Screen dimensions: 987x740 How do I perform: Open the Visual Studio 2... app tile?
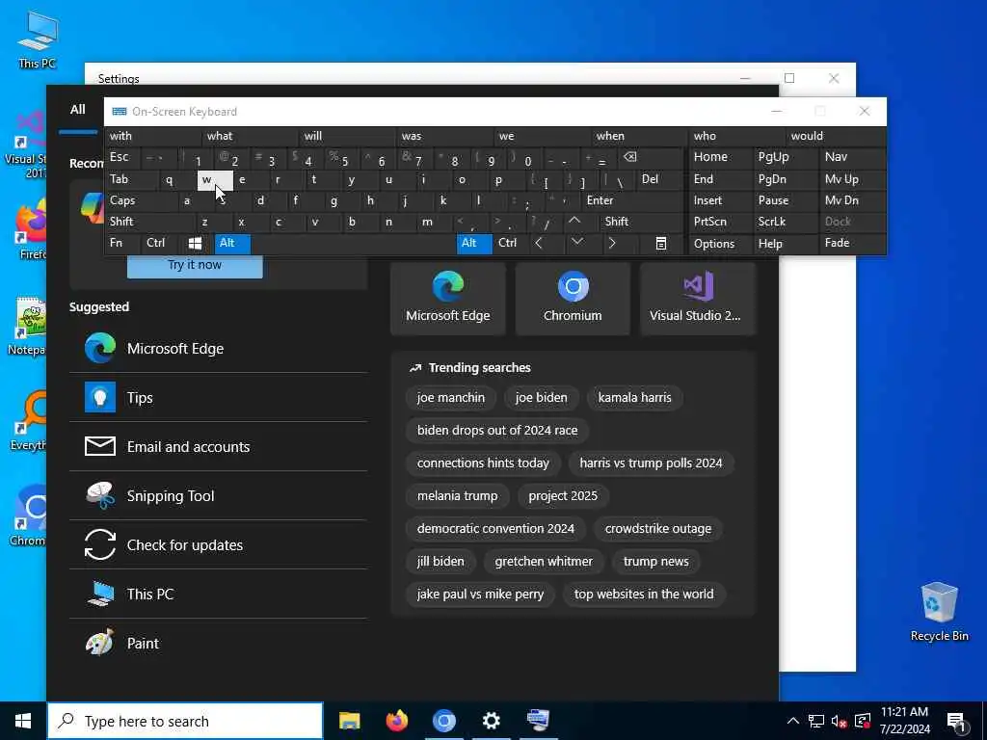click(x=698, y=299)
